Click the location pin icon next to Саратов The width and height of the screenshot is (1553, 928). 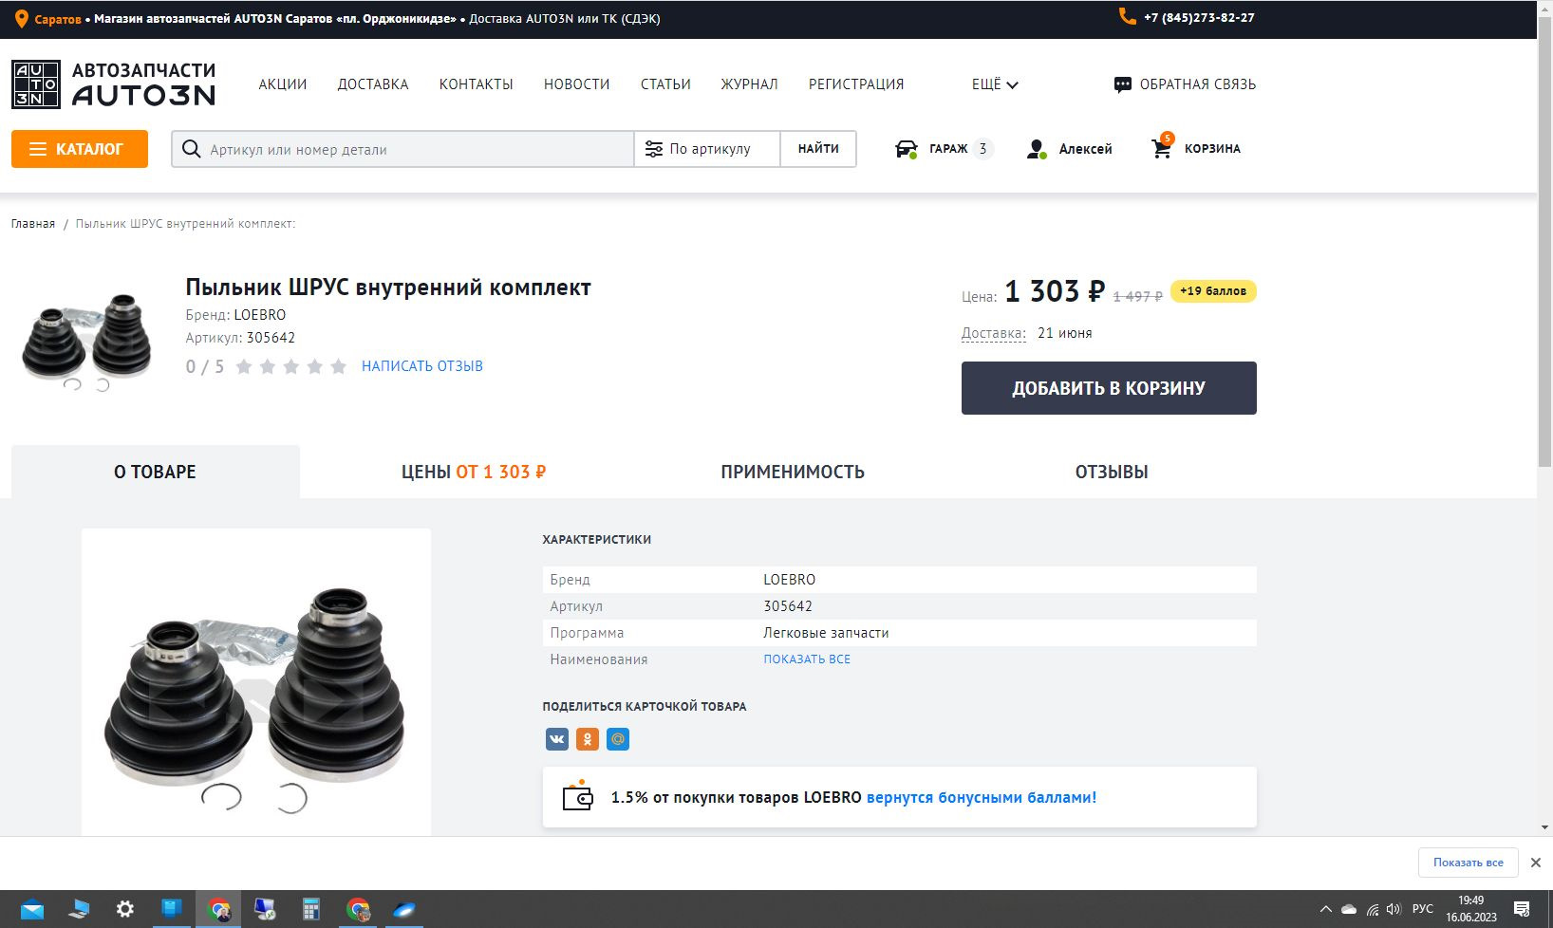21,19
